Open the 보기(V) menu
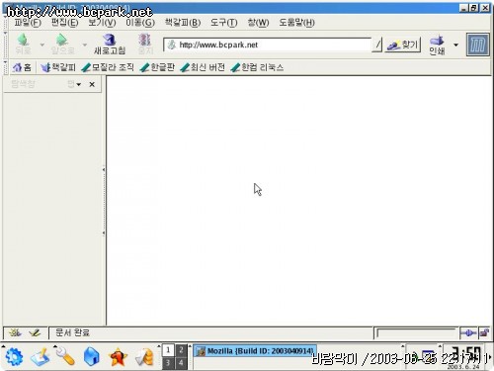Viewport: 494px width, 371px height. [x=102, y=23]
